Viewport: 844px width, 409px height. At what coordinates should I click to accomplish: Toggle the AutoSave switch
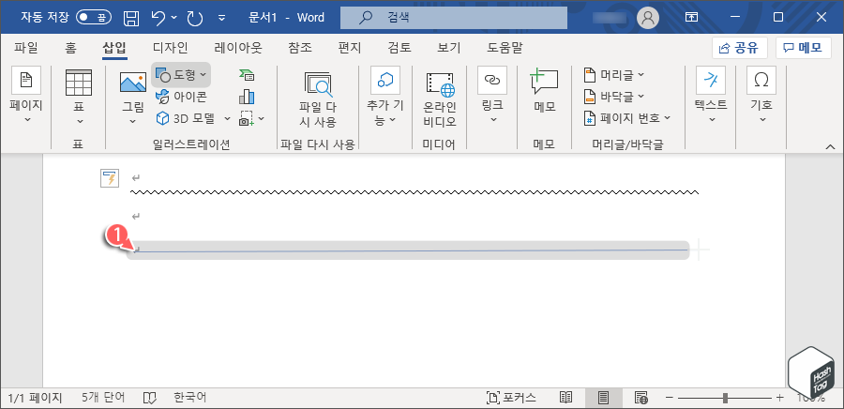[93, 17]
